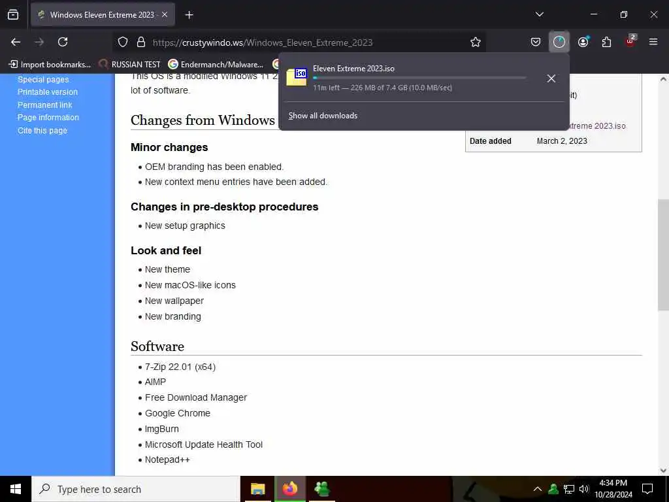Screen dimensions: 669x502
Task: Open Endermanch/Malware bookmark
Action: point(216,65)
